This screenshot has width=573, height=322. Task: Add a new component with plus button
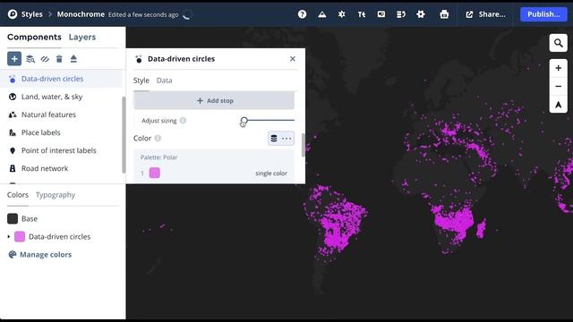(14, 59)
